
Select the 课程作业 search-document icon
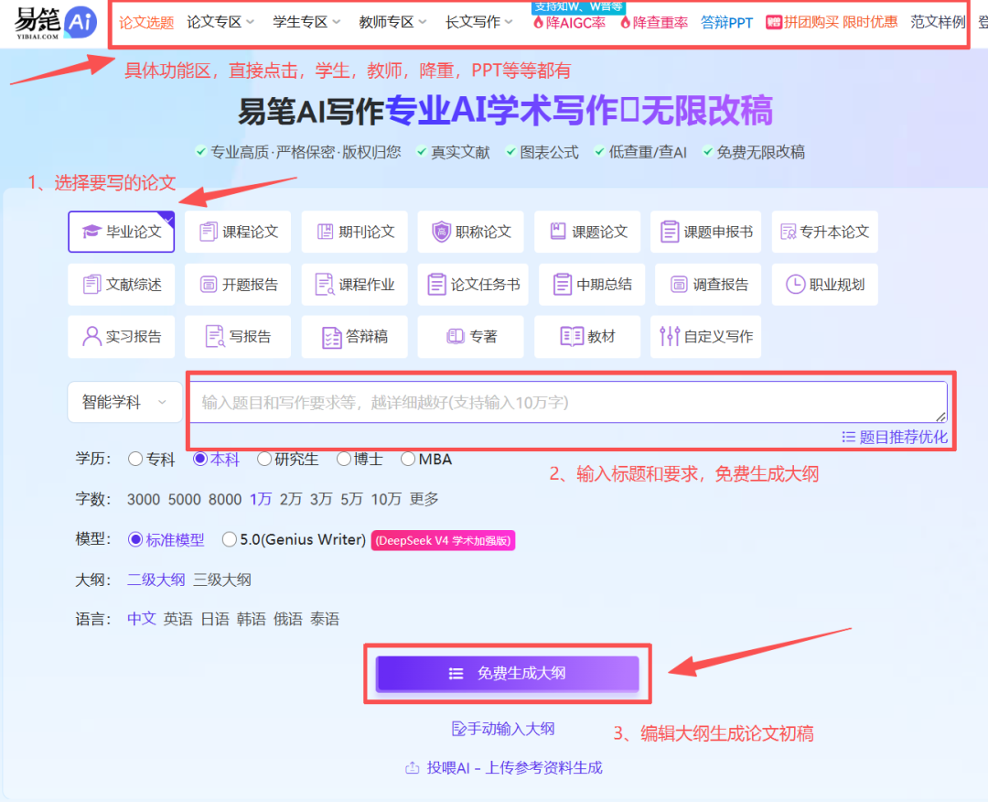tap(325, 285)
